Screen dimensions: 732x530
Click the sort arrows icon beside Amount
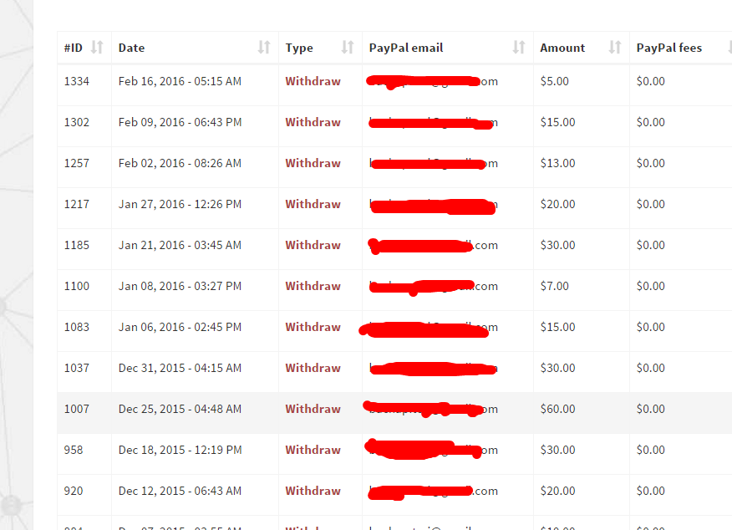615,48
